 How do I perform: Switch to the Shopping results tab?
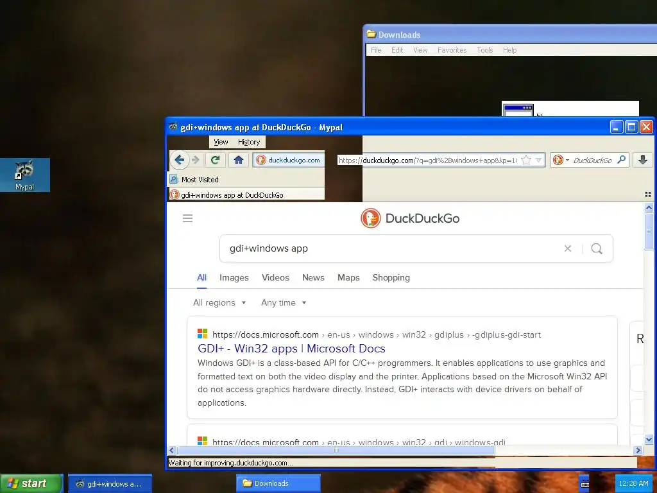[x=391, y=277]
